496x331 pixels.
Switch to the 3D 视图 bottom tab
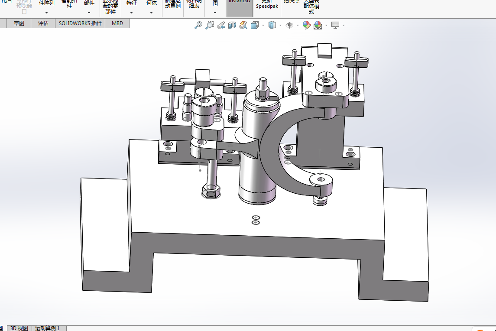tap(19, 328)
